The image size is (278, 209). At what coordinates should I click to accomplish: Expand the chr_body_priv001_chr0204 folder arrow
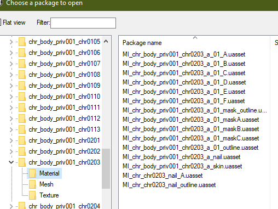click(11, 206)
